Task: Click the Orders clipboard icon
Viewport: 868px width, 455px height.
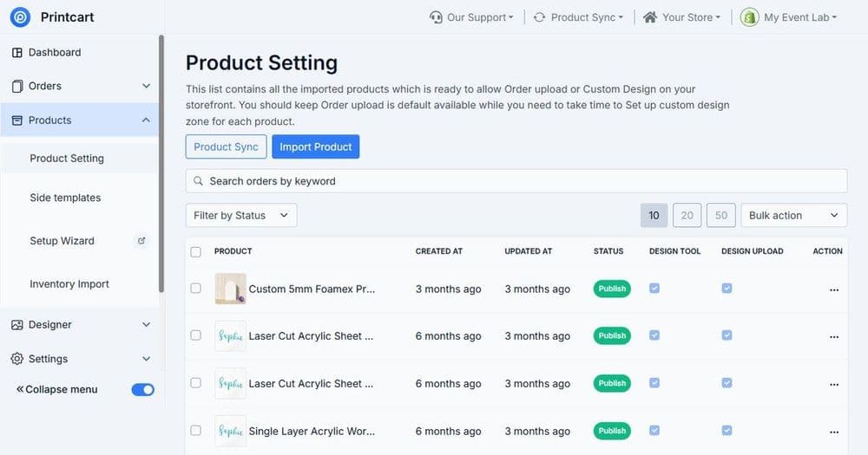Action: (17, 87)
